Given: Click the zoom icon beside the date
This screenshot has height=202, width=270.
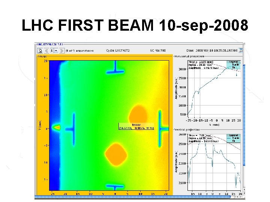Looking at the screenshot, I should [x=241, y=50].
